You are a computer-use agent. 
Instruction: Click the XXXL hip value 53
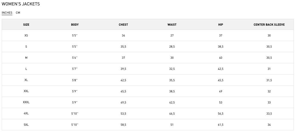pos(220,102)
